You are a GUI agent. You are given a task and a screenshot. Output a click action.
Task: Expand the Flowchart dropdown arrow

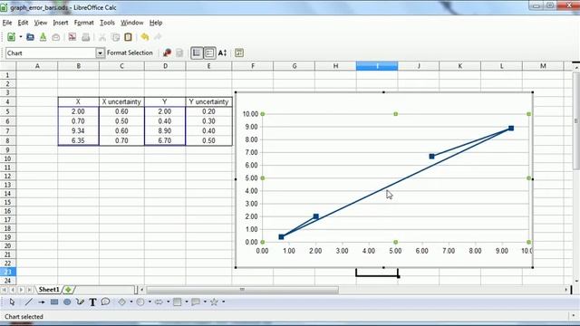point(187,302)
